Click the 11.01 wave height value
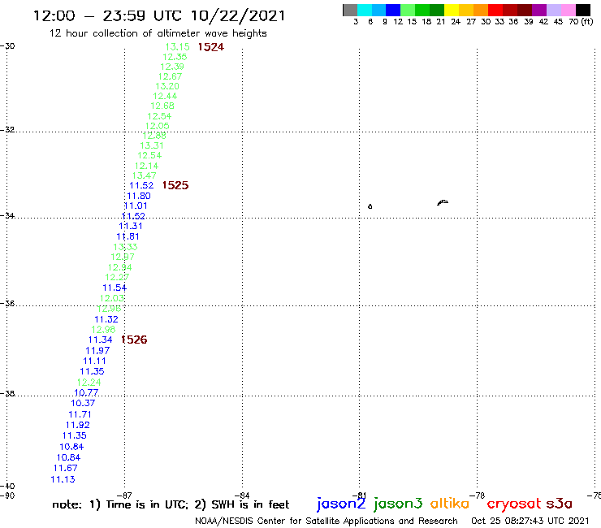This screenshot has height=528, width=601. pyautogui.click(x=136, y=206)
